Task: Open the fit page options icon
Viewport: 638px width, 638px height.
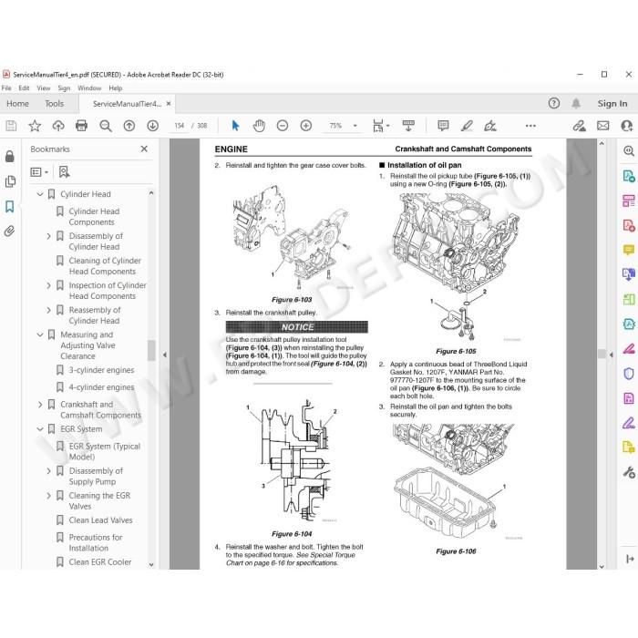Action: tap(379, 126)
